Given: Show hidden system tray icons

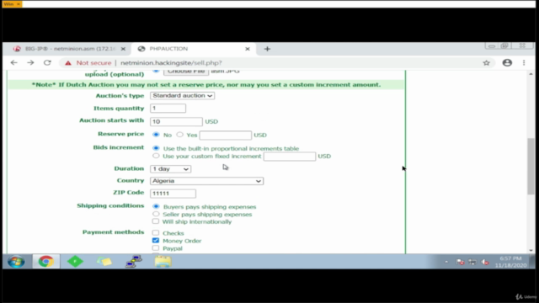Looking at the screenshot, I should [x=446, y=262].
